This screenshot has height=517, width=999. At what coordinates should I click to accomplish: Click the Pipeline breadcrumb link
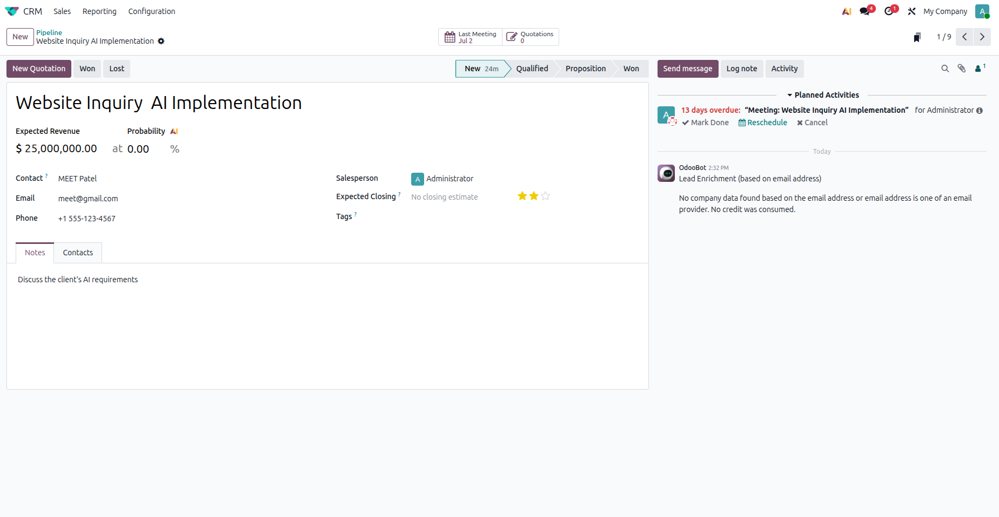coord(49,33)
